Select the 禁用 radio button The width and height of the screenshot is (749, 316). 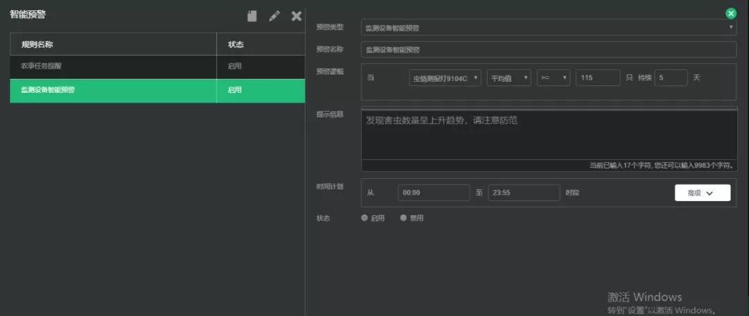click(404, 218)
